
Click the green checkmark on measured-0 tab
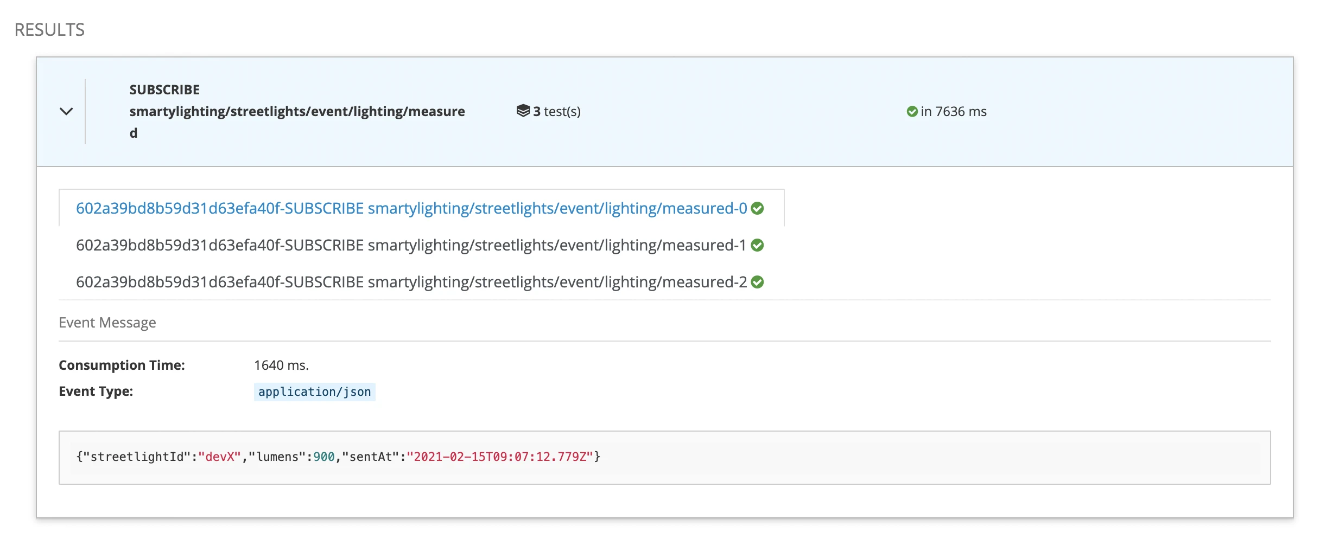(x=757, y=209)
